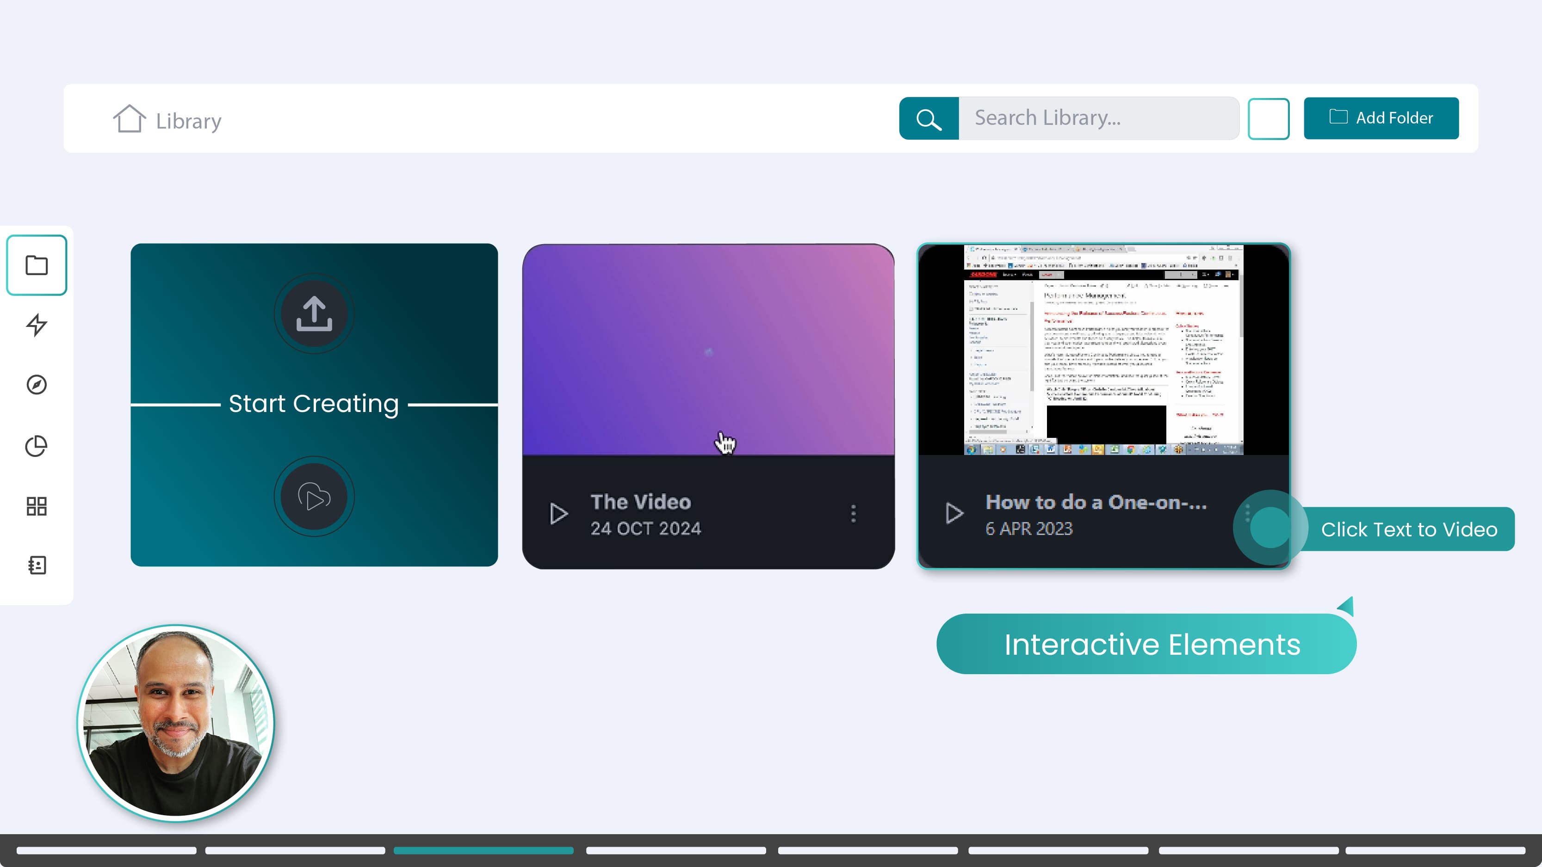Click the Text to Video hotspot circle

click(1270, 528)
